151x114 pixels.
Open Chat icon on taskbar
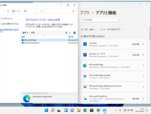pyautogui.click(x=72, y=110)
